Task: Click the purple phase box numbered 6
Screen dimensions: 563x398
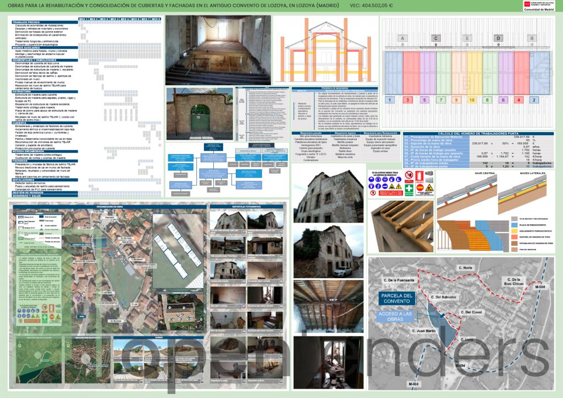Action: [503, 100]
